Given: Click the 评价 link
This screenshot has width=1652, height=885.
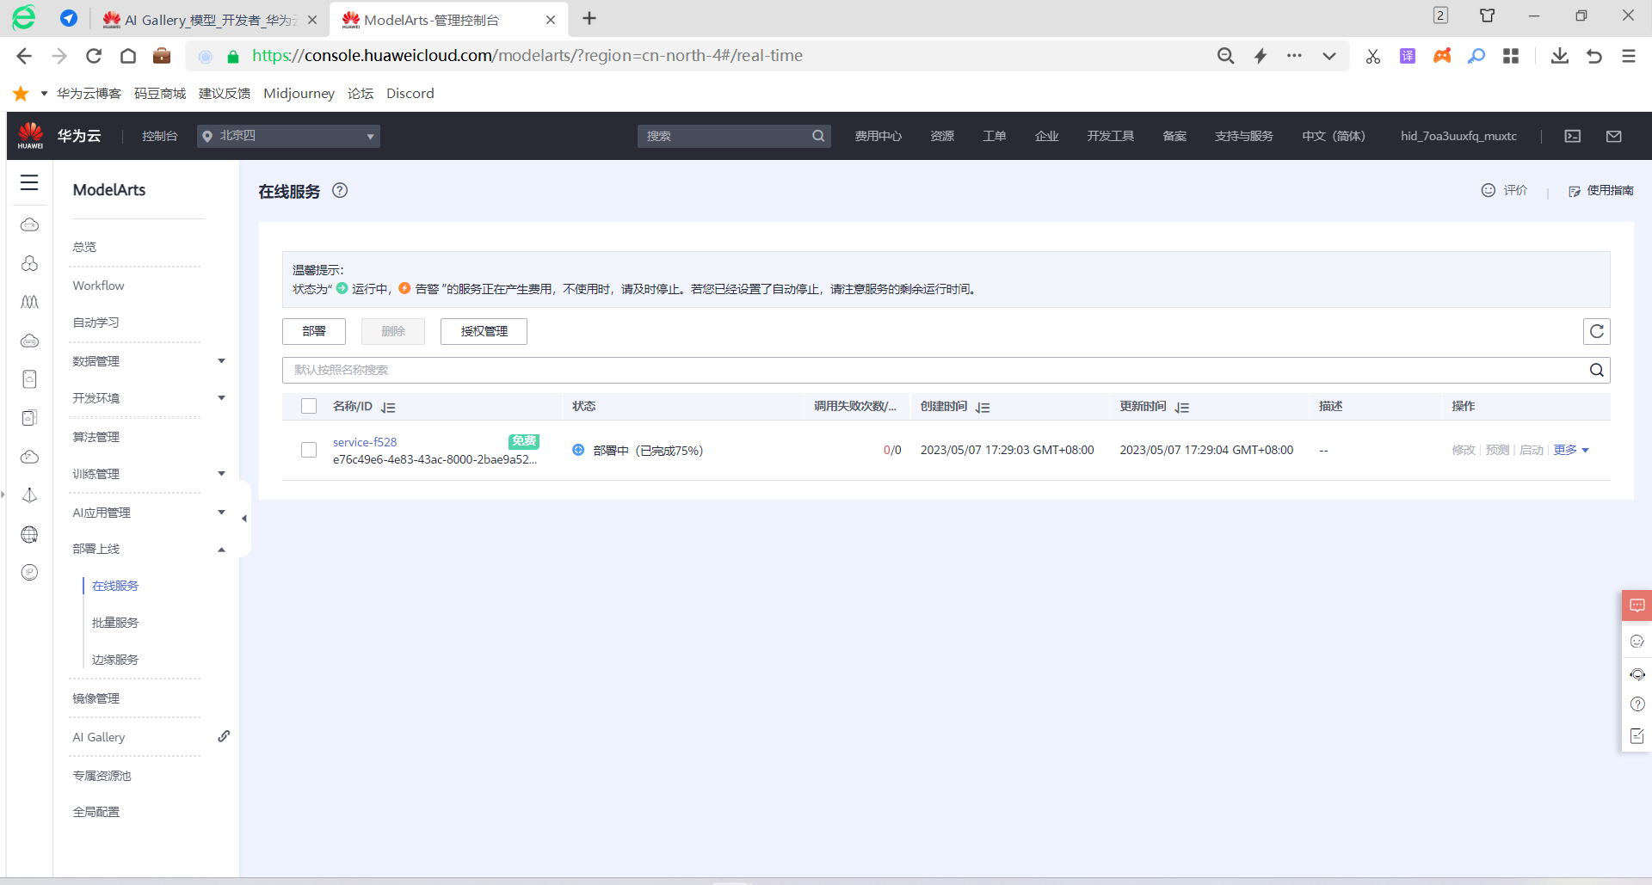Looking at the screenshot, I should tap(1504, 190).
